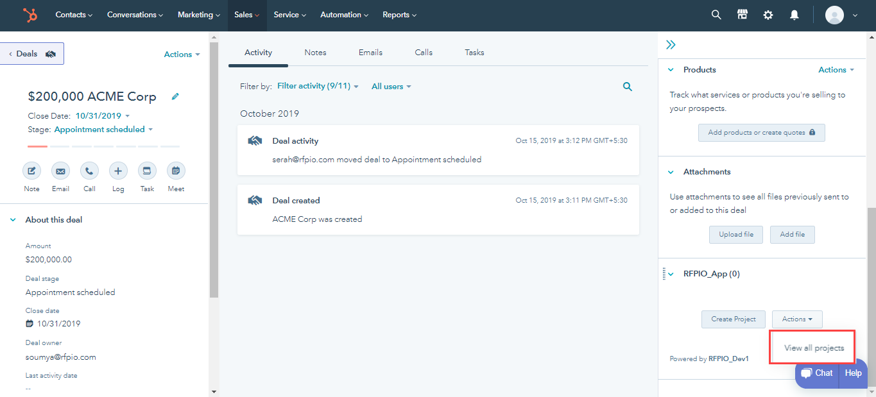Screen dimensions: 876x397
Task: Click the Add file button
Action: [793, 235]
